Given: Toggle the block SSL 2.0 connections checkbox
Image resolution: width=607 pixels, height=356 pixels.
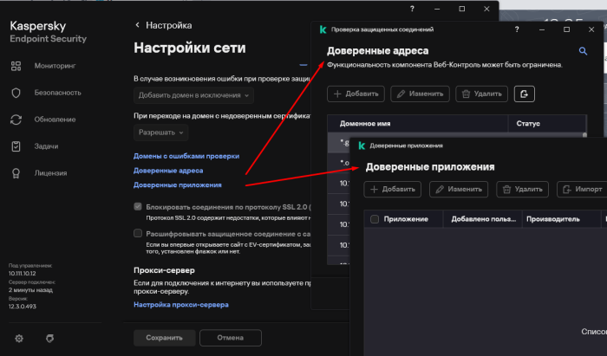Looking at the screenshot, I should 138,207.
